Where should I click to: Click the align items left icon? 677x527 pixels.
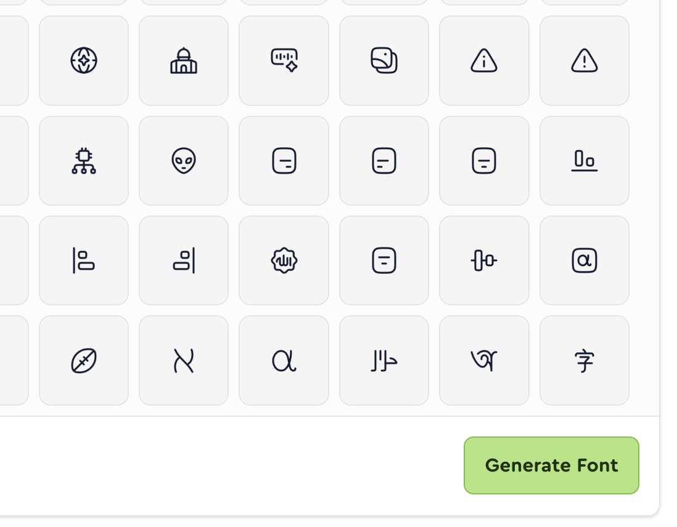(83, 260)
